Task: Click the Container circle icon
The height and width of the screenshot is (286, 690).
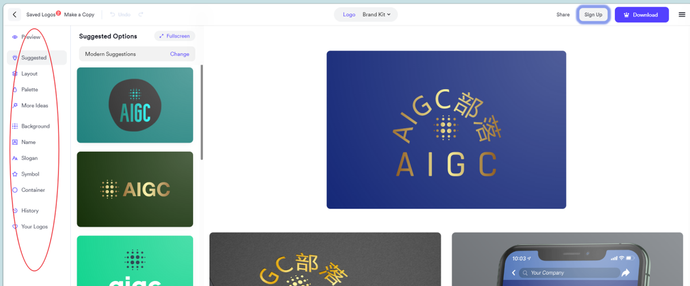Action: point(15,190)
